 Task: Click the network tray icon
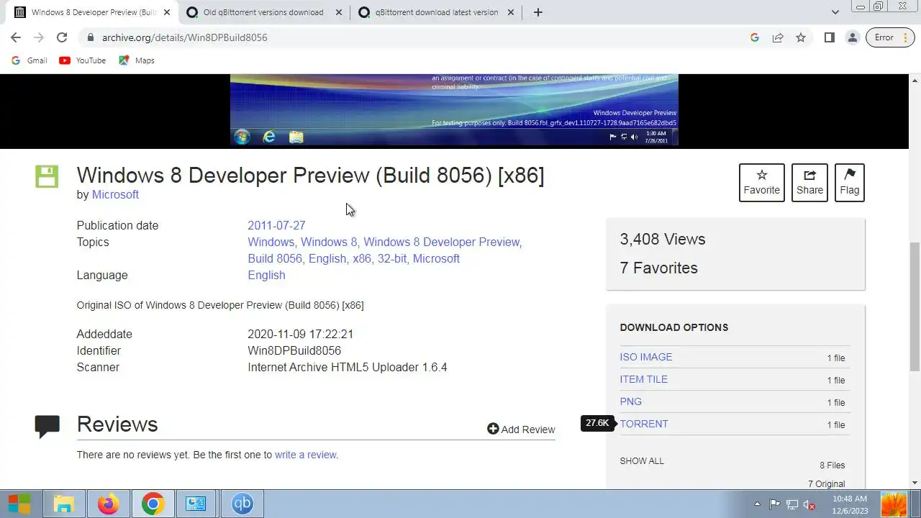[792, 504]
